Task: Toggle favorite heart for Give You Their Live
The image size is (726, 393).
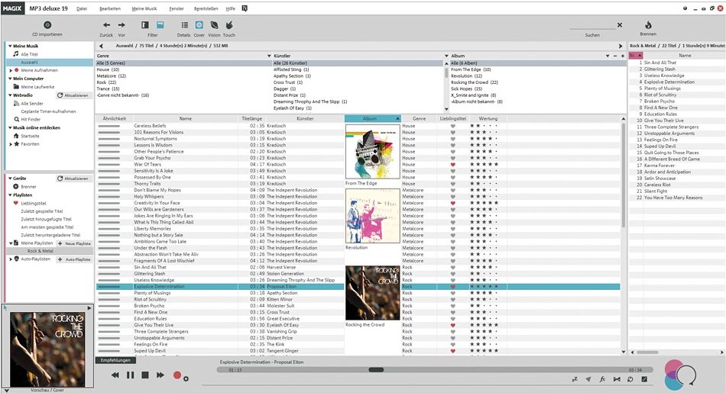Action: coord(453,325)
